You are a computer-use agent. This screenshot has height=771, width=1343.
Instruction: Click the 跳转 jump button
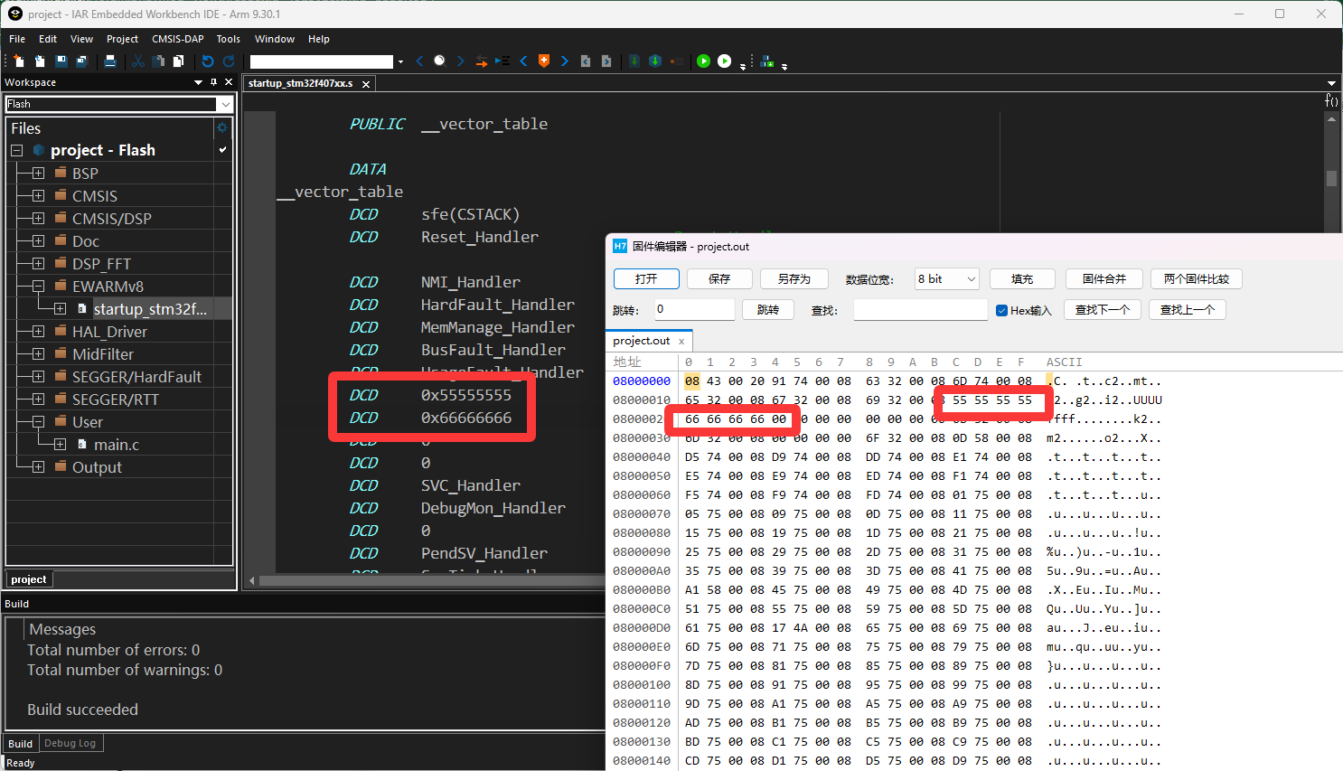(768, 309)
